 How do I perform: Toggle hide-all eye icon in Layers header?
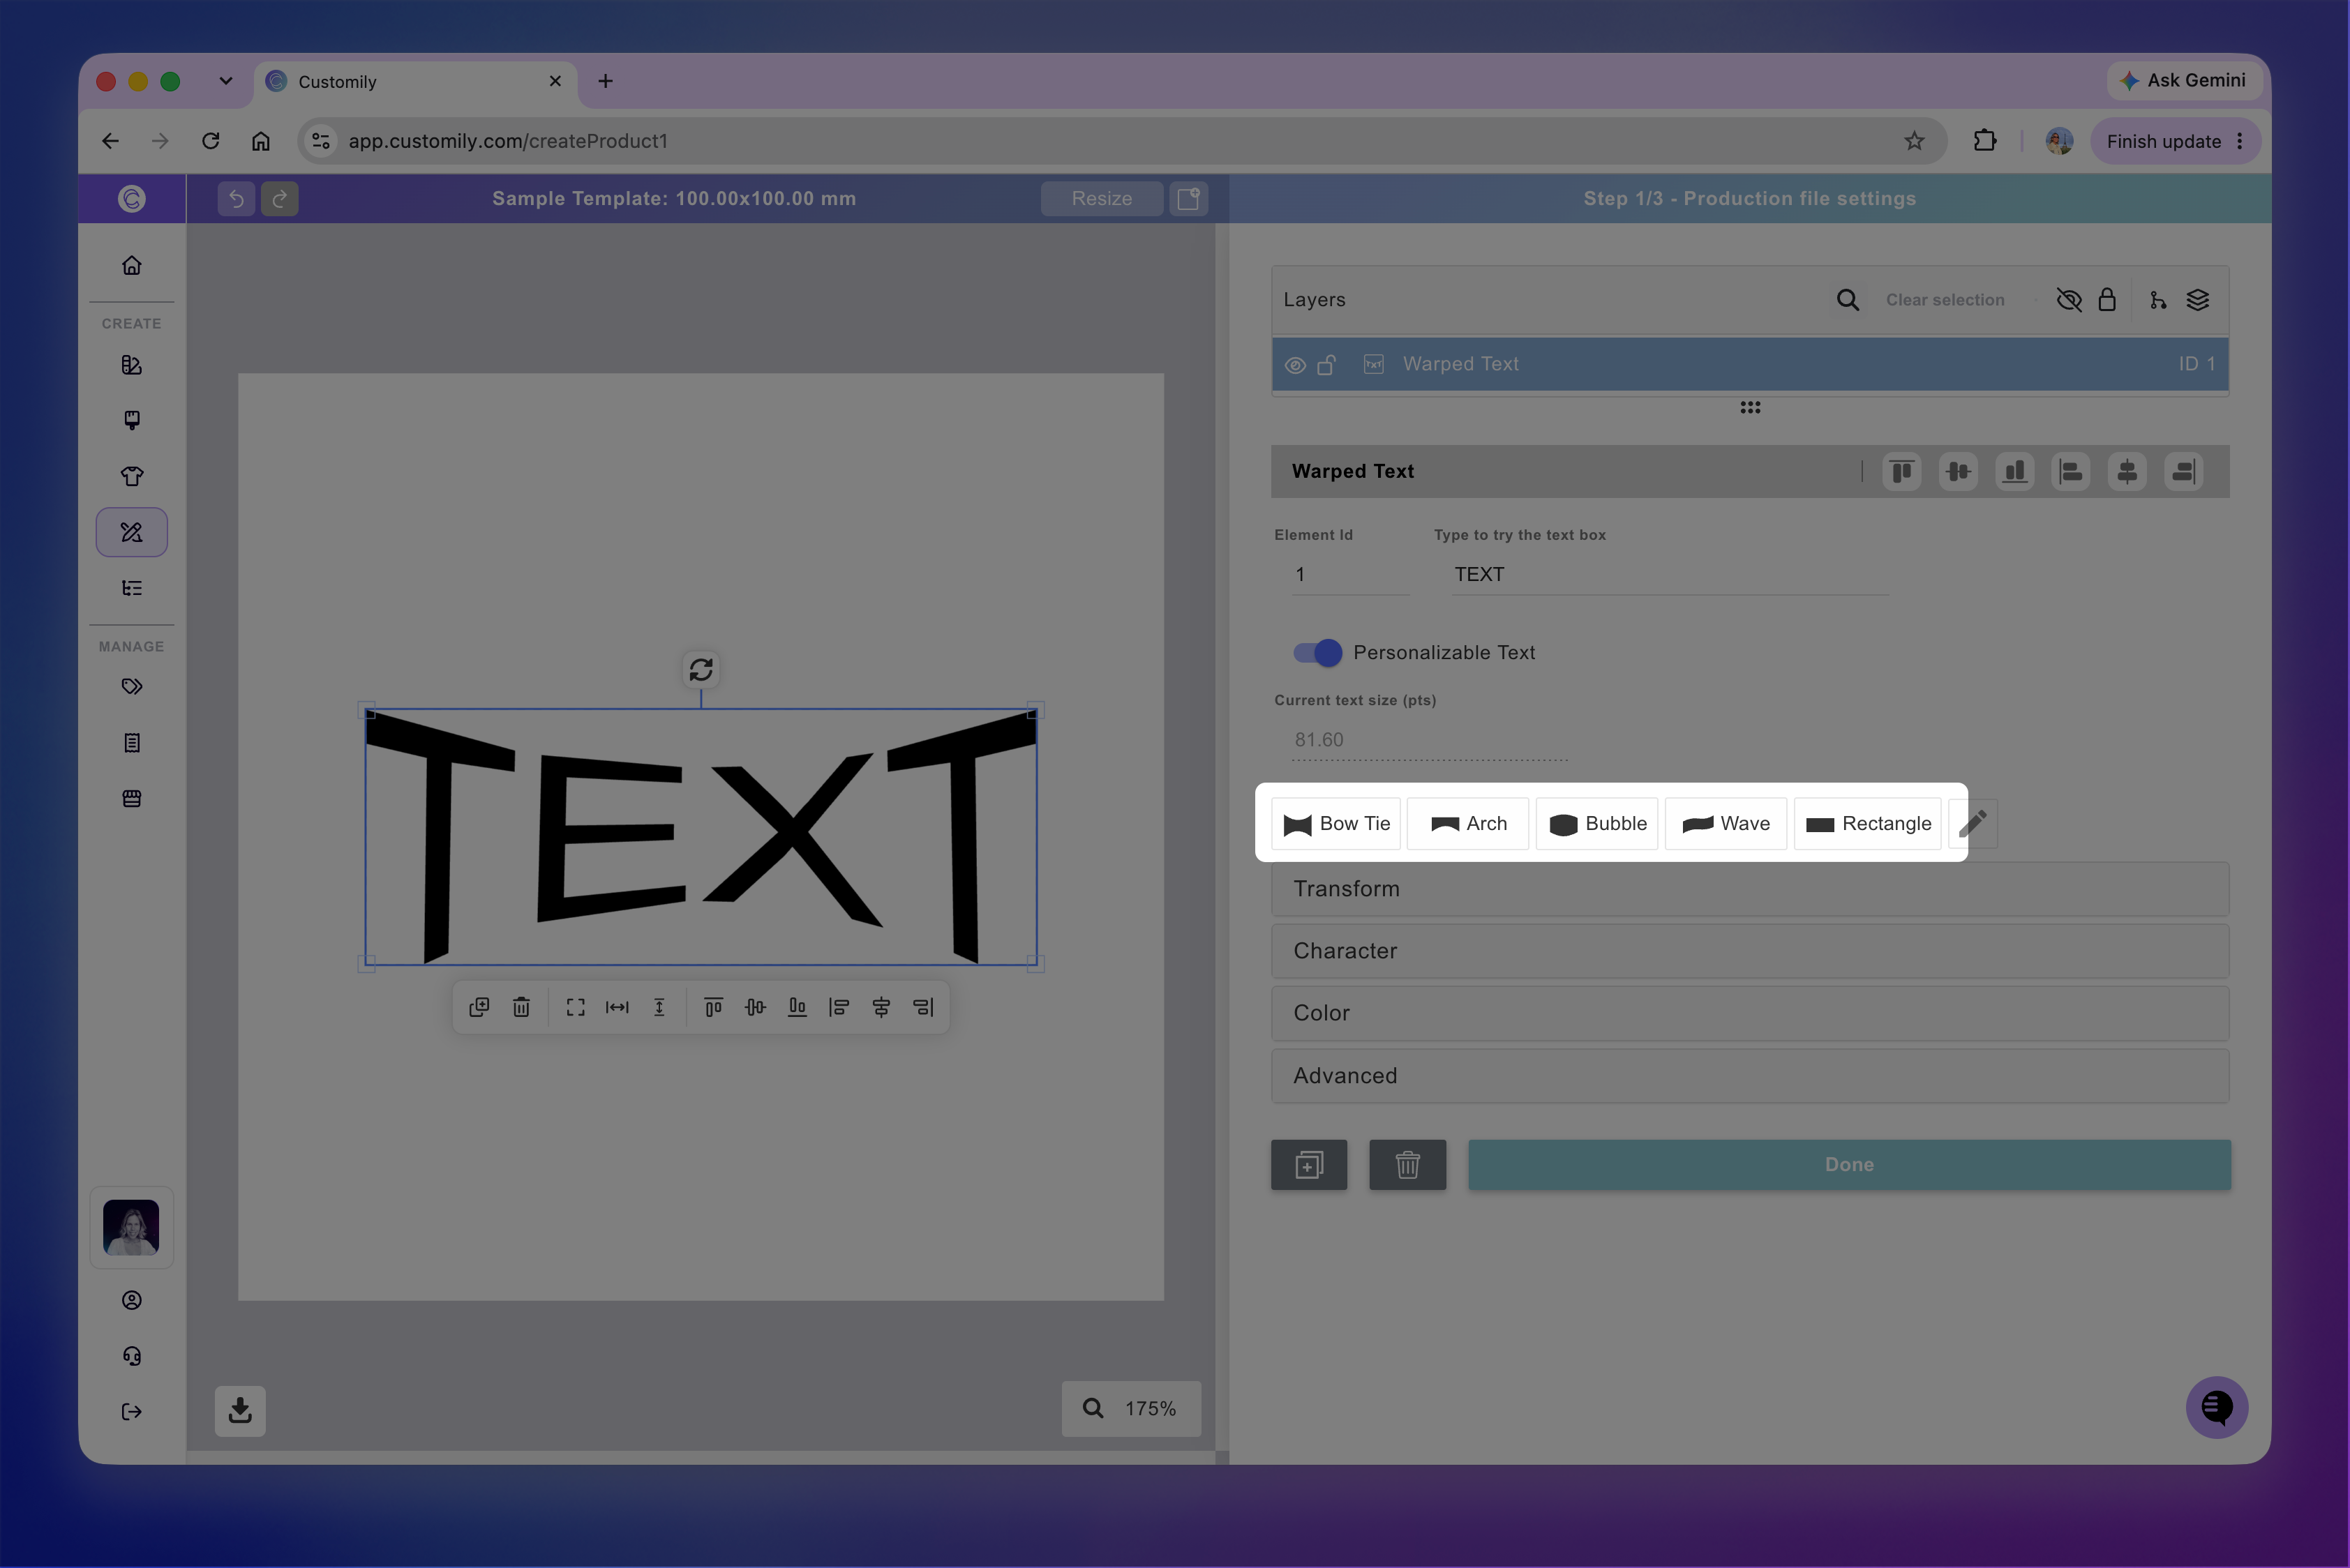(x=2068, y=300)
